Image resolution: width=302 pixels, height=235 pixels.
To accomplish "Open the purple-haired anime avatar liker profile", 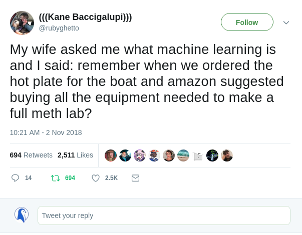I will coord(140,155).
